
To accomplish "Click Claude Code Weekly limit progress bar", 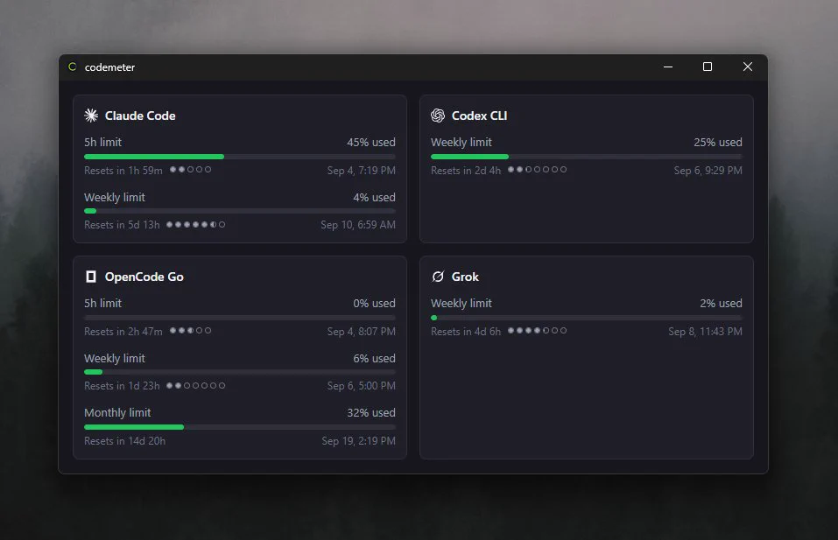I will coord(239,211).
